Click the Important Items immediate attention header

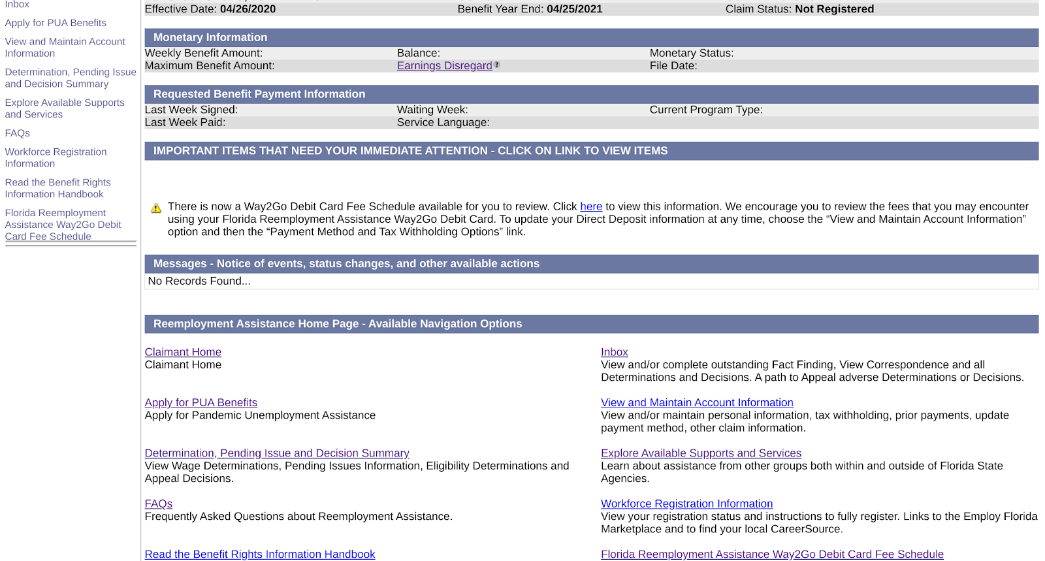(x=591, y=151)
